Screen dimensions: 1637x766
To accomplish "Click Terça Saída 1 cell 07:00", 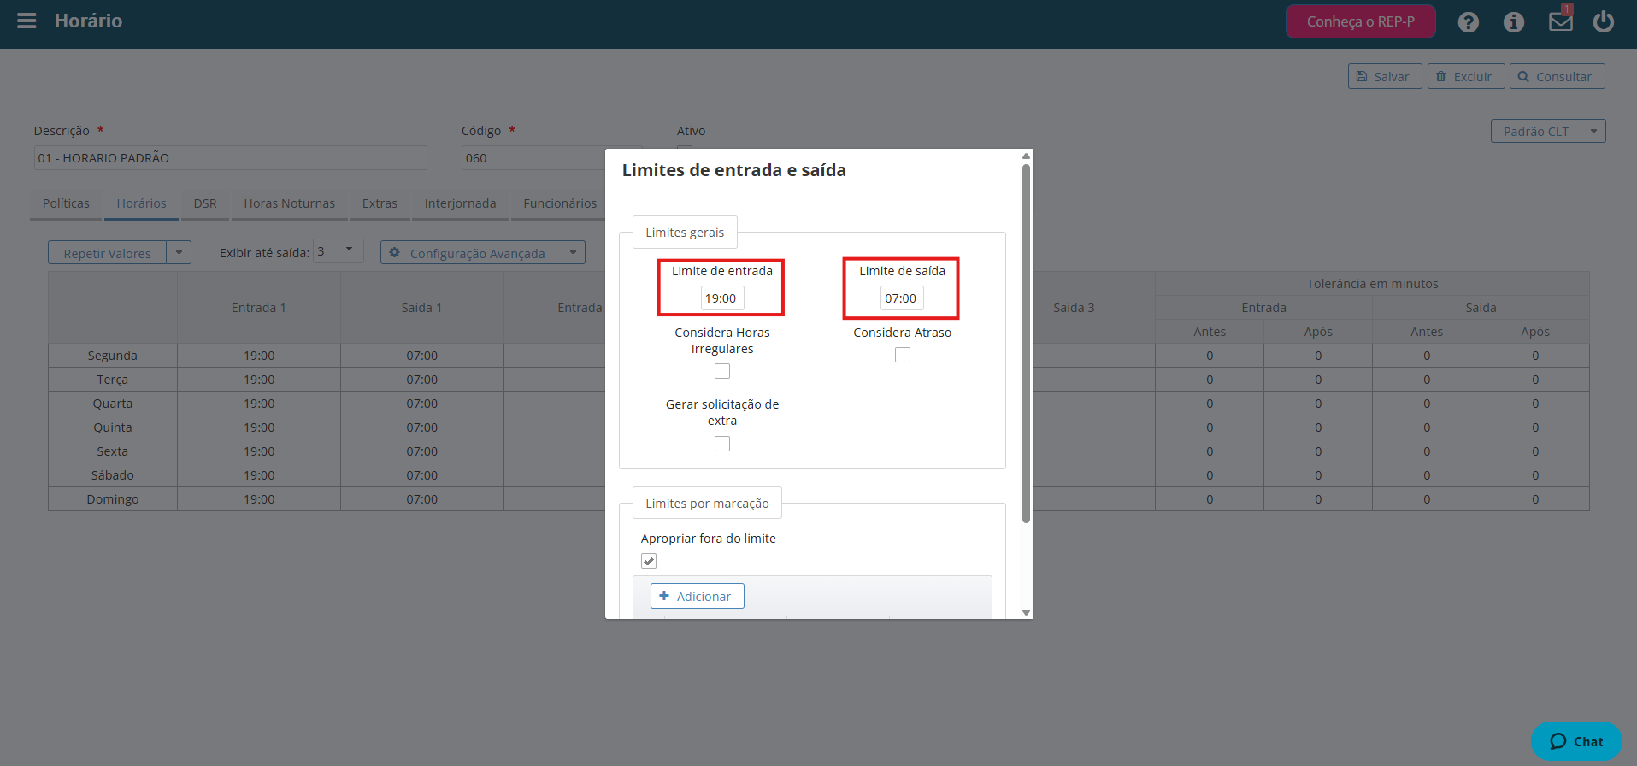I will pyautogui.click(x=422, y=380).
